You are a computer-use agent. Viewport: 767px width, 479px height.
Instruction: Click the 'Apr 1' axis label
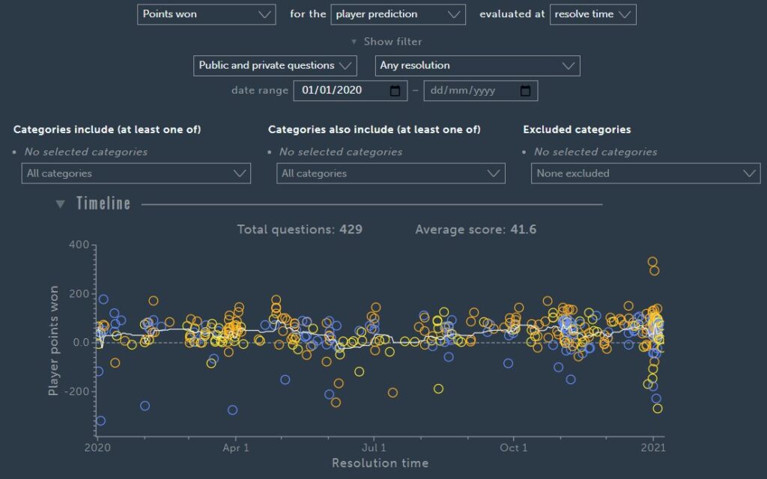[x=236, y=448]
